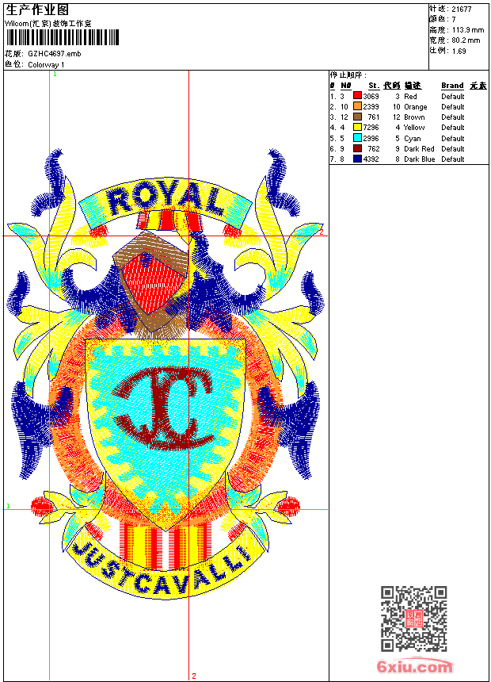
Task: Select the Cyan color swatch
Action: point(358,138)
